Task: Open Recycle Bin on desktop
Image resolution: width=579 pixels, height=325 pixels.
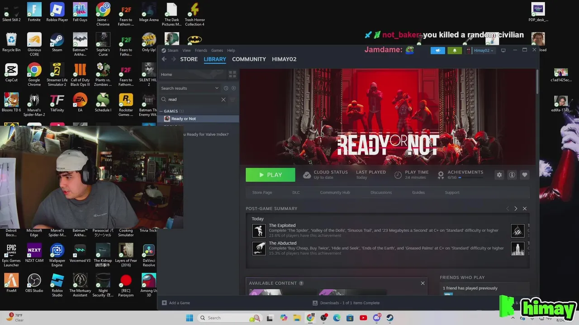Action: (11, 42)
